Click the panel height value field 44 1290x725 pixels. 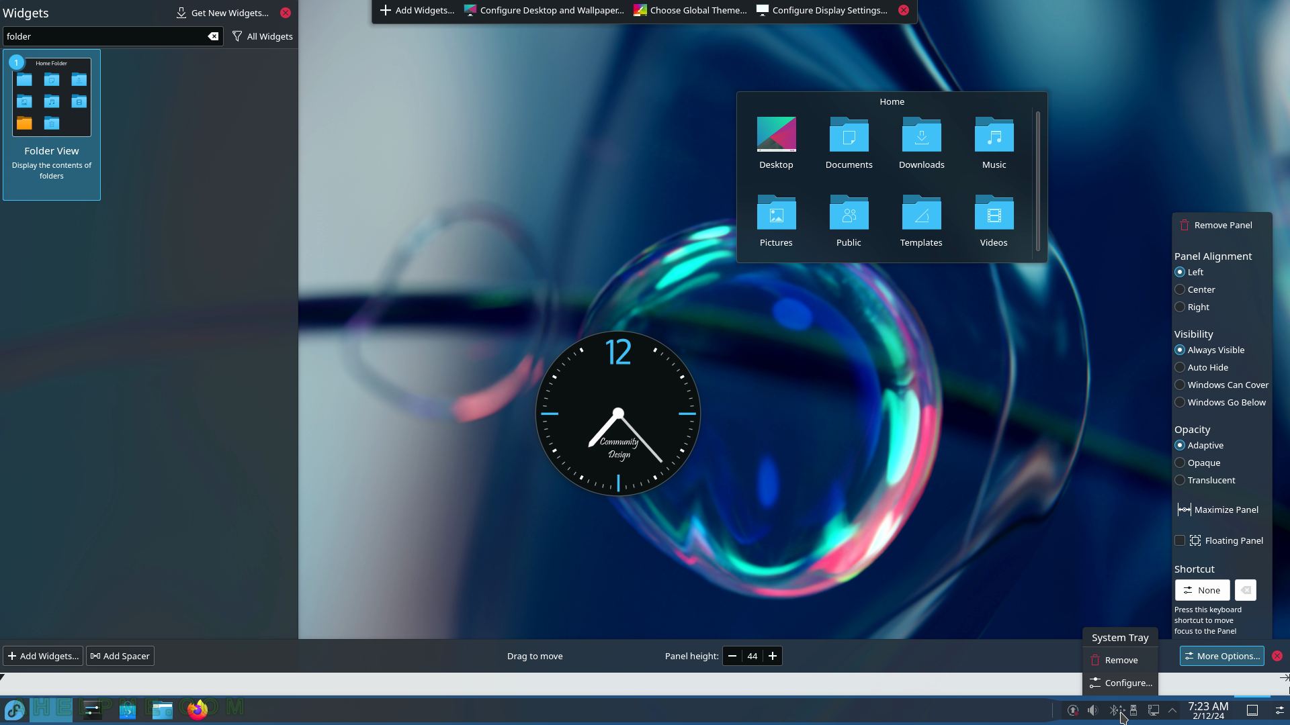pyautogui.click(x=752, y=656)
